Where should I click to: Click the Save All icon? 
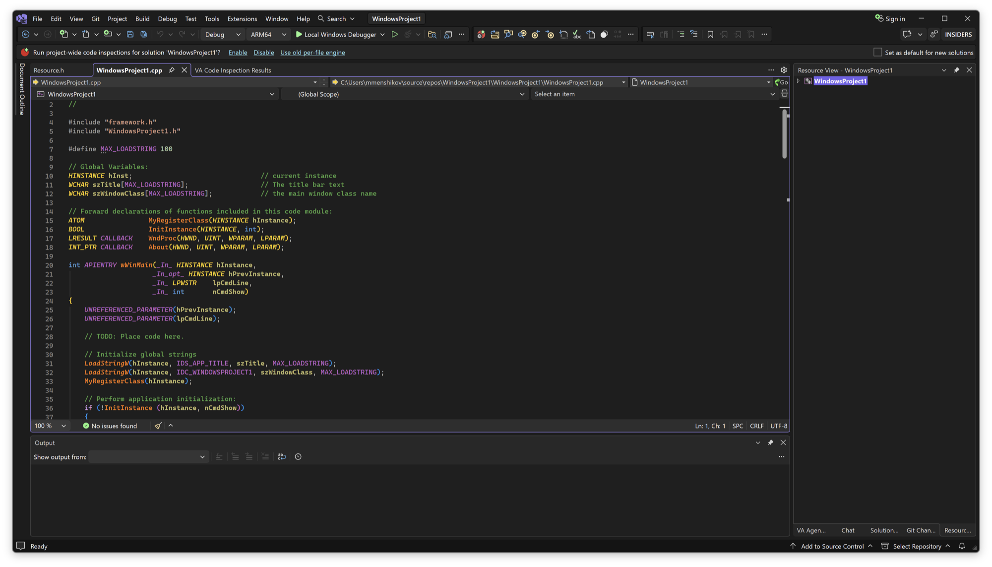(x=144, y=34)
